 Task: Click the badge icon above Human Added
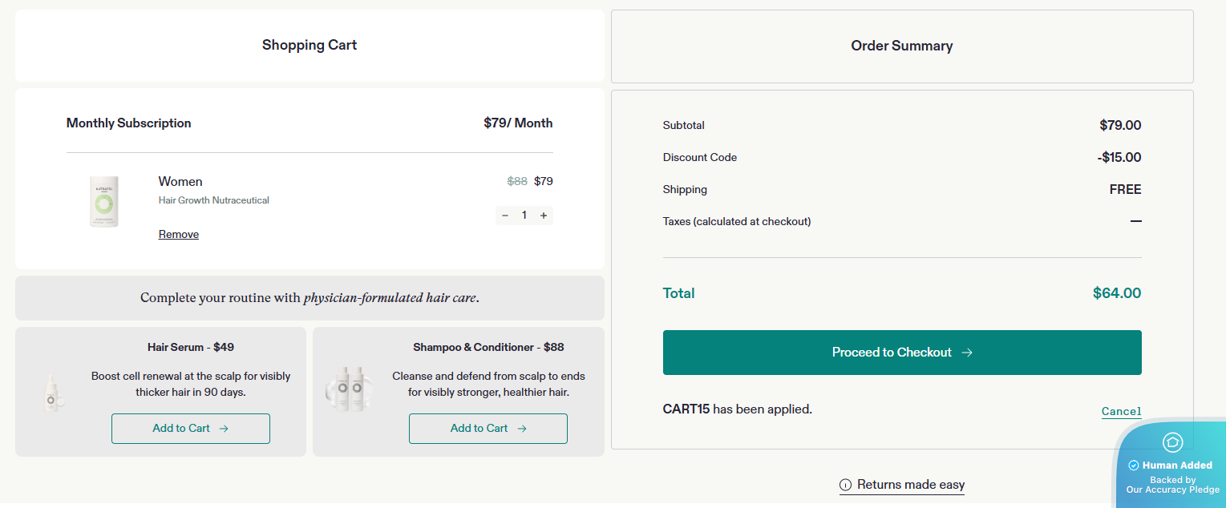[1172, 442]
